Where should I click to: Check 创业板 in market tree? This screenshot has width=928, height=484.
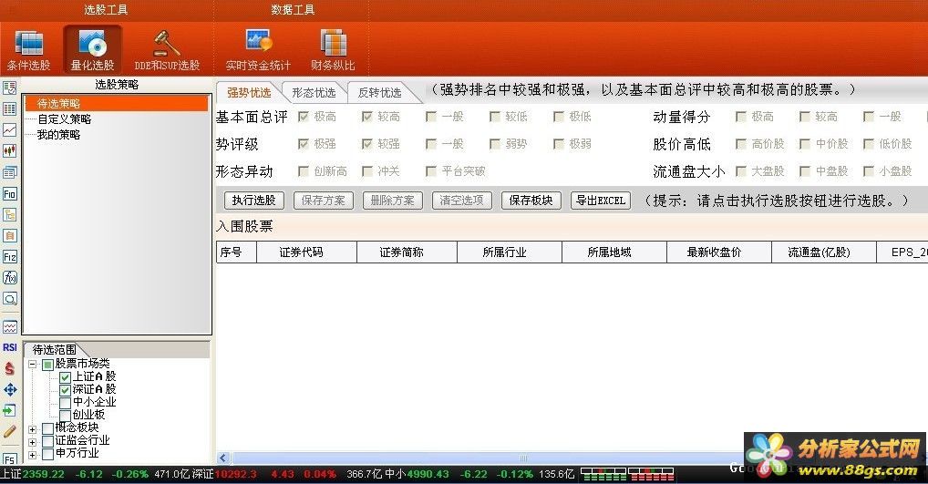coord(65,416)
